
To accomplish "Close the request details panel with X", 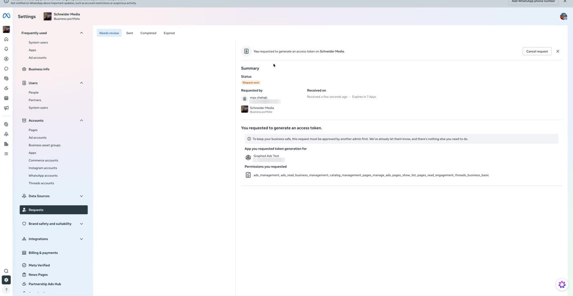I will click(558, 51).
